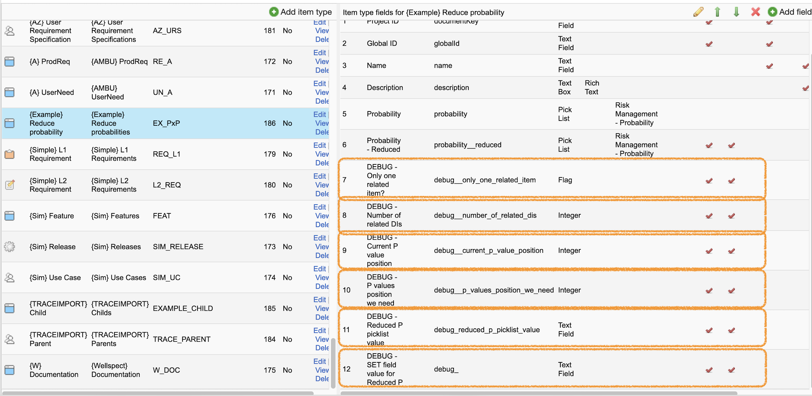Delete the {Simple} L2 Requirement type

coord(322,193)
